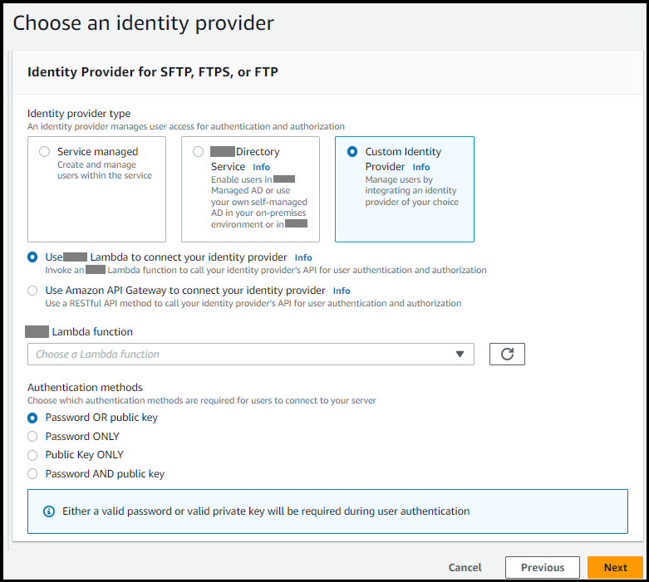Select Password OR public key authentication
This screenshot has width=649, height=582.
coord(32,418)
